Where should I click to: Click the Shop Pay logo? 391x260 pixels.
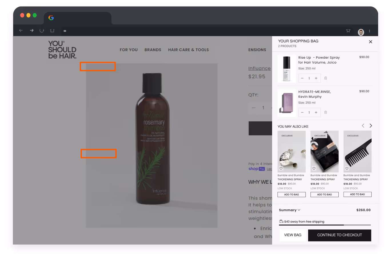coord(257,169)
